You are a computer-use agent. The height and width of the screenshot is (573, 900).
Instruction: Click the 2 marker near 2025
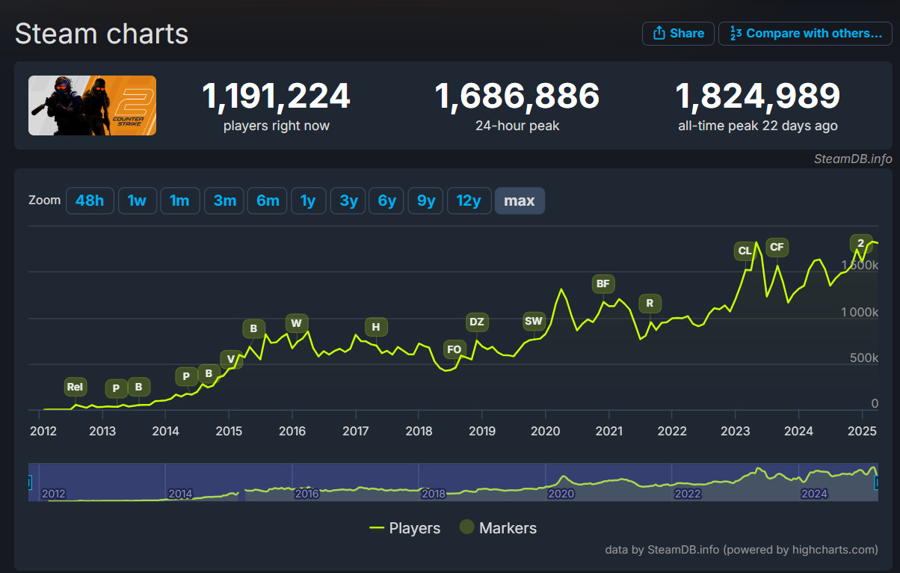pos(861,243)
